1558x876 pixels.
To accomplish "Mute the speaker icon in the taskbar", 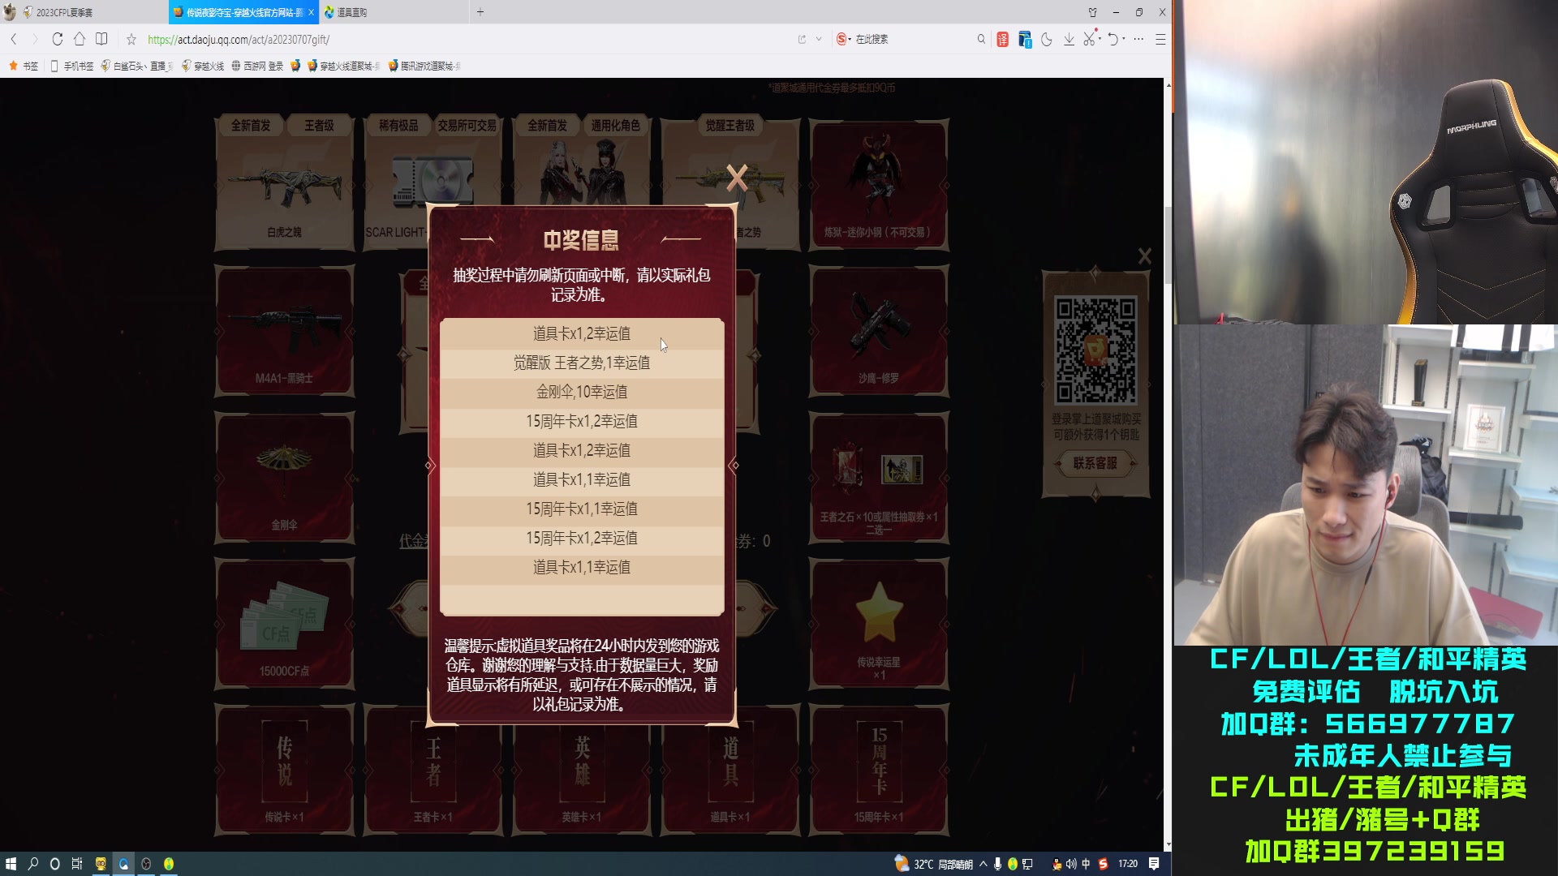I will pyautogui.click(x=1071, y=864).
